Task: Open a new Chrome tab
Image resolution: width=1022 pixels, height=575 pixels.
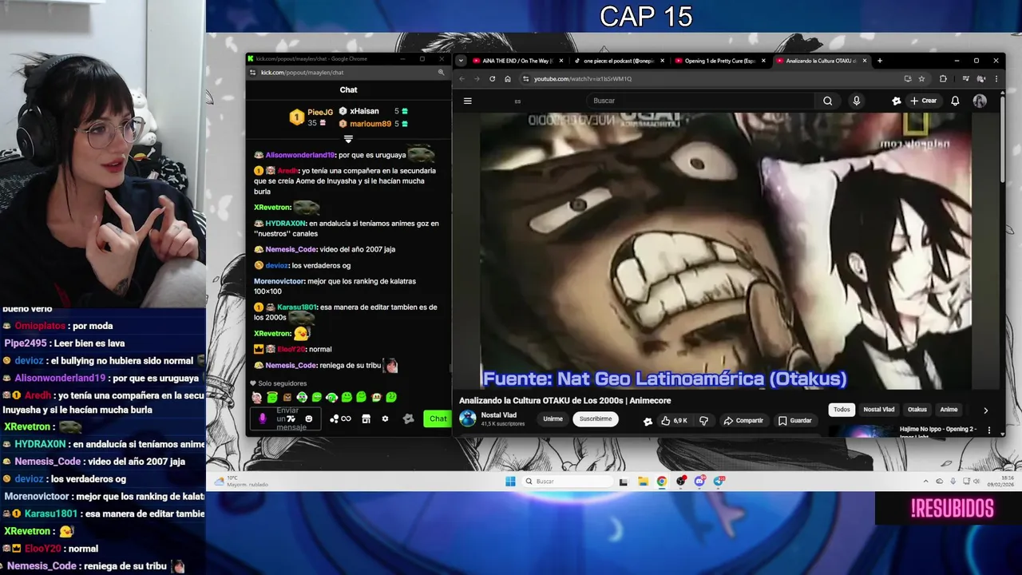Action: pyautogui.click(x=880, y=61)
